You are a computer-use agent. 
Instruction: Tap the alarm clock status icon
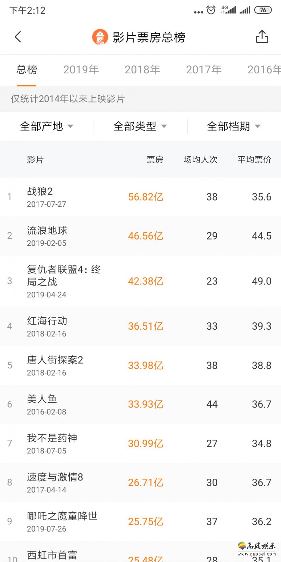211,10
